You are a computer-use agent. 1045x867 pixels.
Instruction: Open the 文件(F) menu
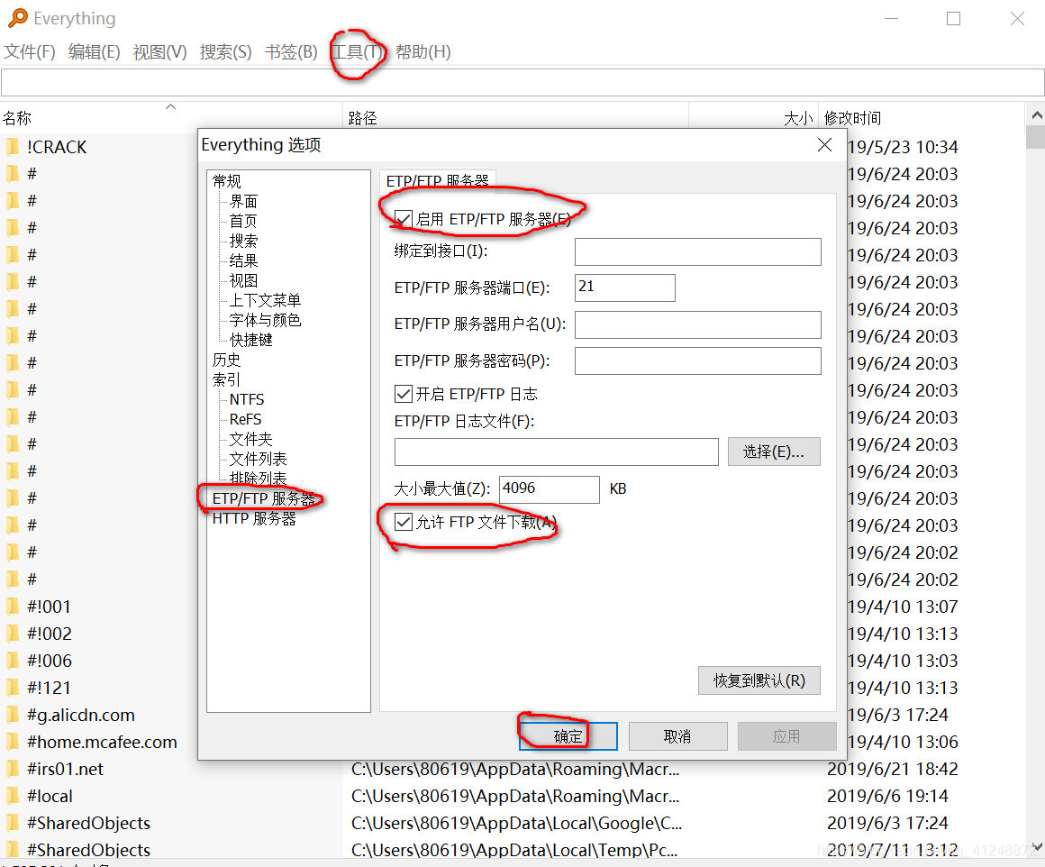coord(30,52)
